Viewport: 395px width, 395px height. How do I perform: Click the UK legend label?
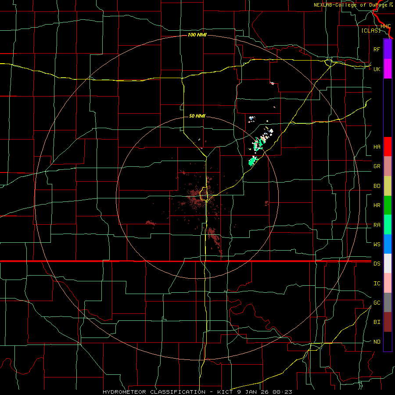[377, 69]
